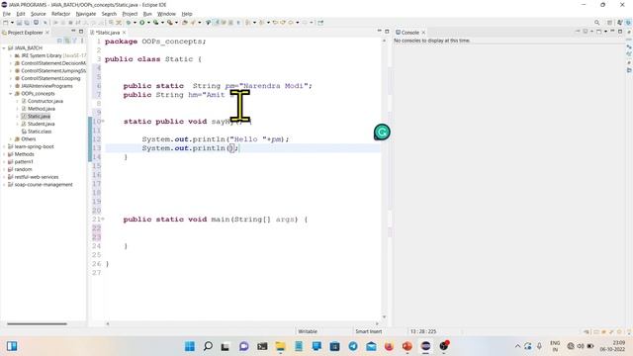The height and width of the screenshot is (356, 633).
Task: Click the 'Smart Insert' status bar entry
Action: [x=368, y=331]
